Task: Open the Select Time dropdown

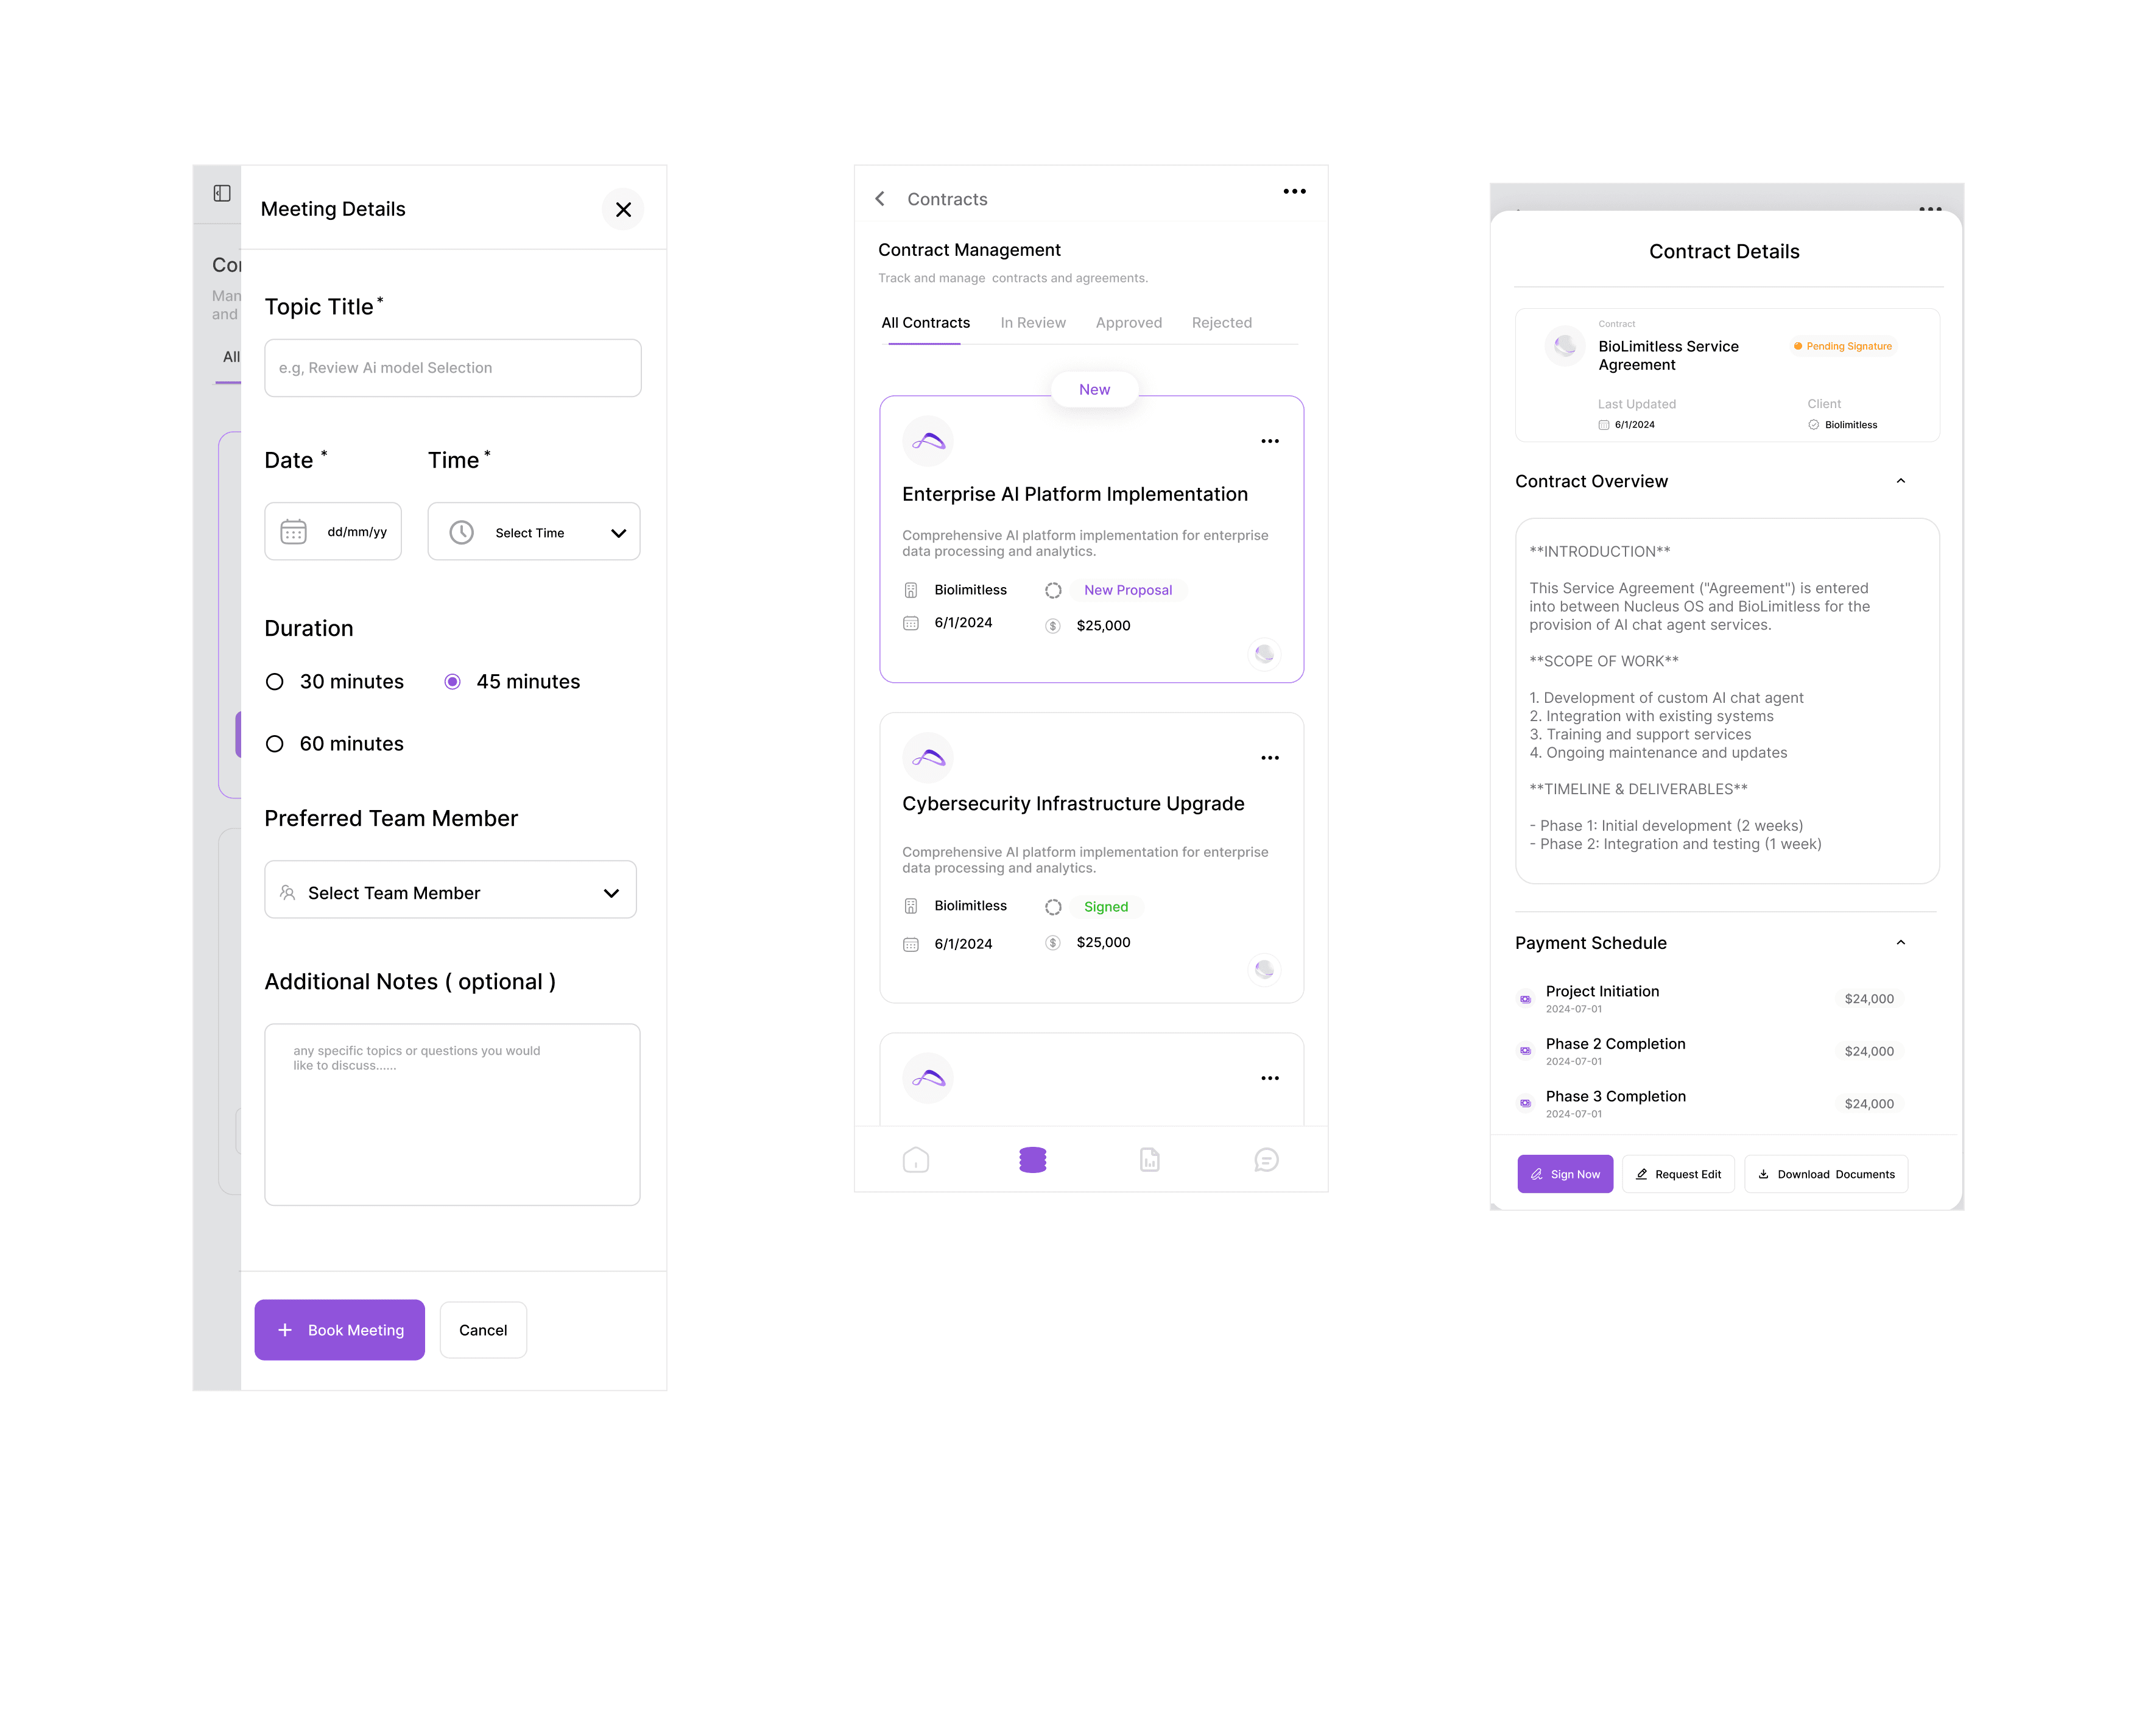Action: (x=534, y=532)
